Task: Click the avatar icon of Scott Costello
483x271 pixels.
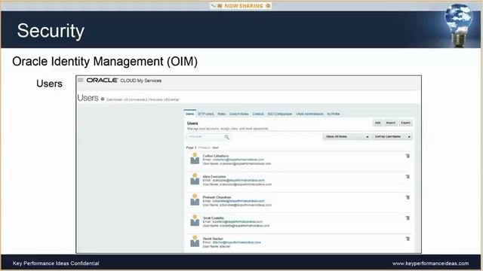Action: click(195, 221)
